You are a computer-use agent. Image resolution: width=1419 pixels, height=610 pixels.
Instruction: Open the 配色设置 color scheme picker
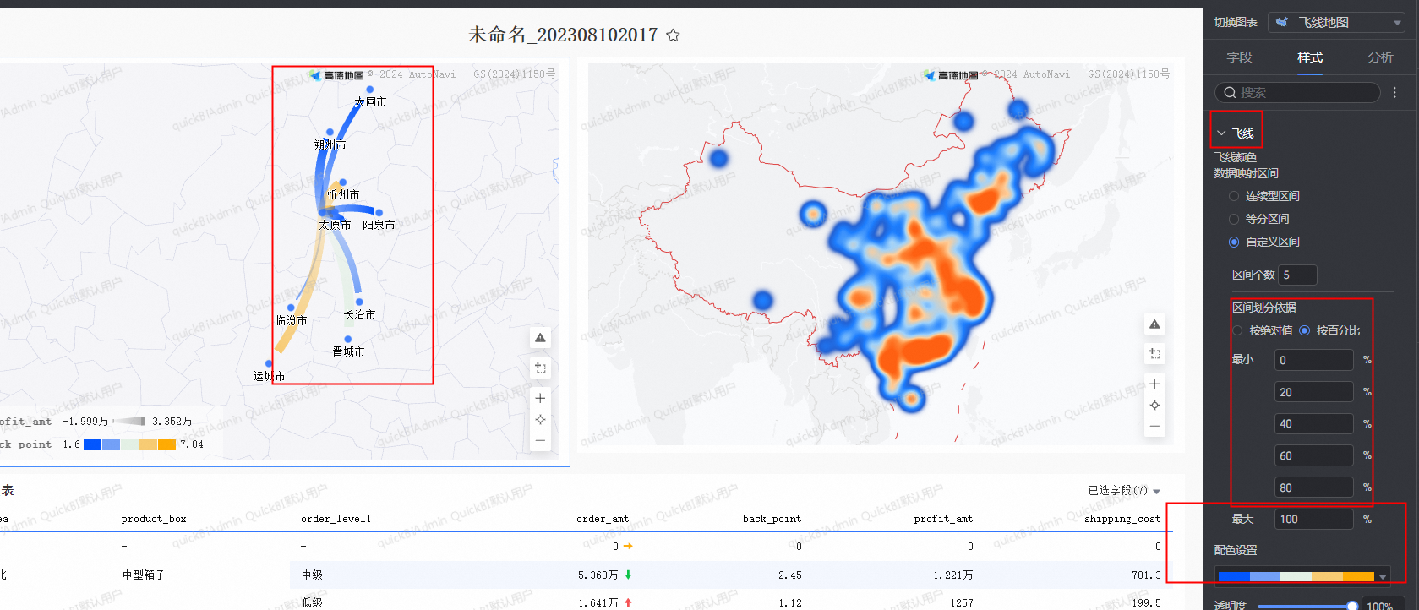[1302, 576]
